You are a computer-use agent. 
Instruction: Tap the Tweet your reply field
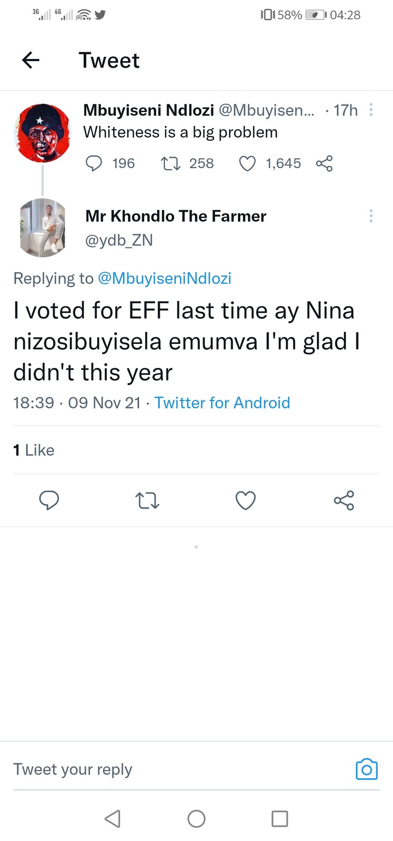[x=180, y=769]
